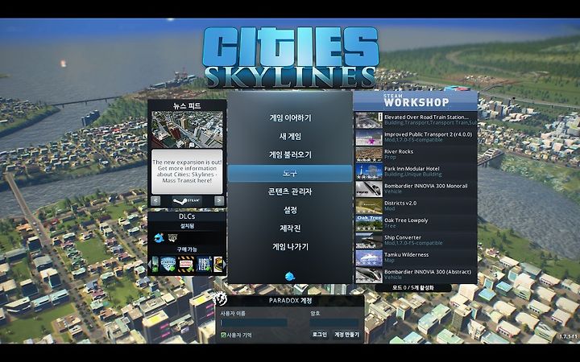Click the DLCs panel heading

pos(187,216)
